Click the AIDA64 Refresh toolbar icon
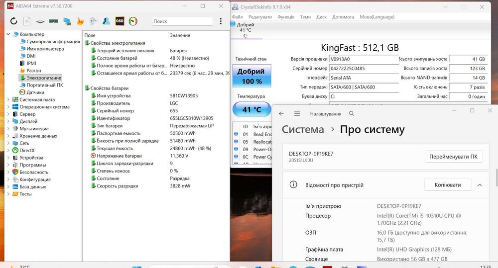This screenshot has width=498, height=268. coord(13,21)
